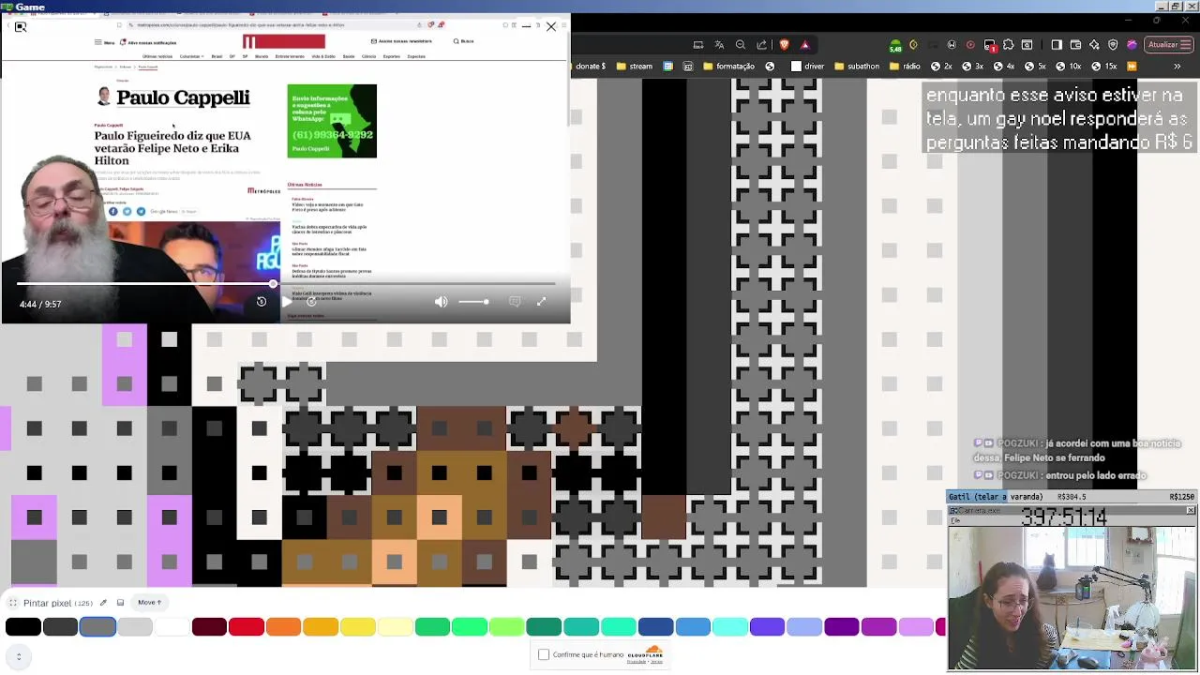This screenshot has width=1200, height=675.
Task: Select the lavender pink color swatch
Action: tap(916, 627)
